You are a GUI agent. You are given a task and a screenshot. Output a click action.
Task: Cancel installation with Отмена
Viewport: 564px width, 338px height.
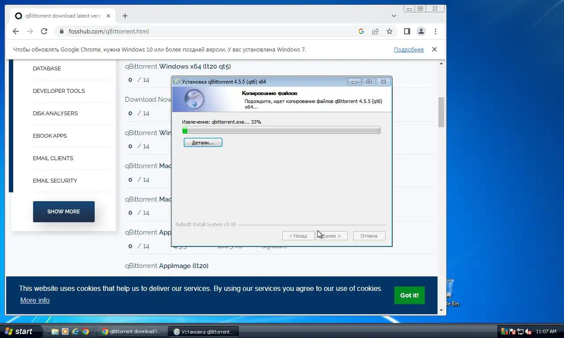pyautogui.click(x=369, y=236)
